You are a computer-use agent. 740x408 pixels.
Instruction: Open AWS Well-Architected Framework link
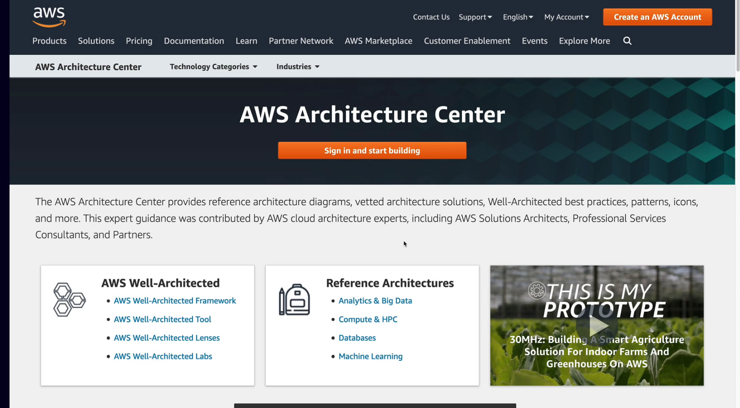tap(175, 301)
